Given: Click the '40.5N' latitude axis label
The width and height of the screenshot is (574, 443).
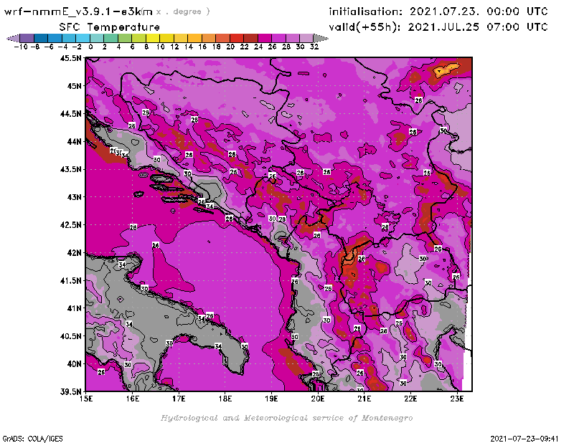Looking at the screenshot, I should tap(70, 336).
